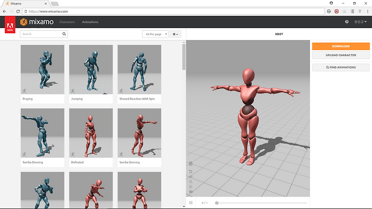
Task: Click the Chrome profile avatar icon
Action: tap(331, 3)
